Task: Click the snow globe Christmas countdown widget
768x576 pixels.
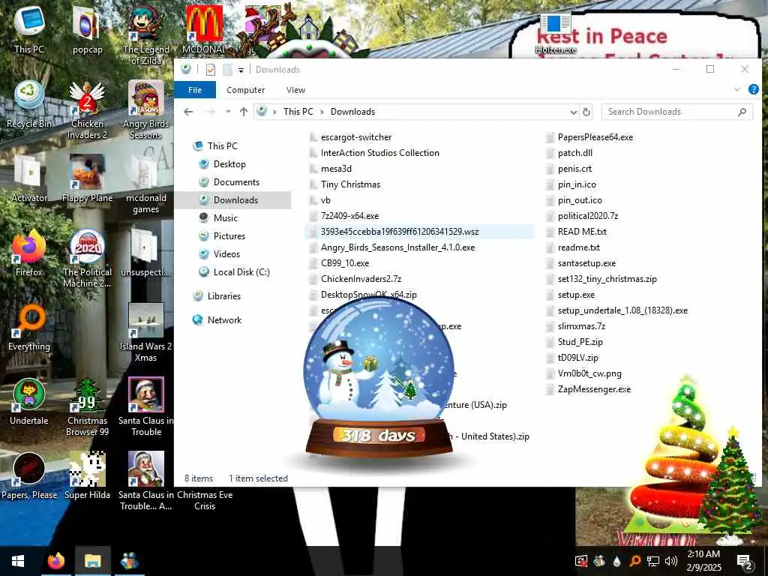Action: pyautogui.click(x=379, y=377)
